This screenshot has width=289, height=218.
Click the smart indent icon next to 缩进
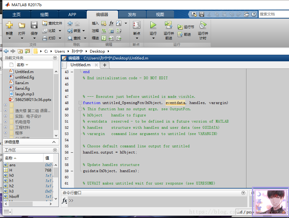tap(104, 38)
